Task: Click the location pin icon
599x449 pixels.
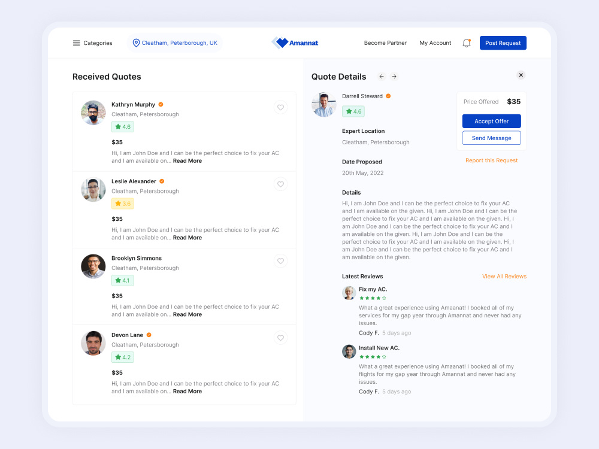Action: [136, 43]
